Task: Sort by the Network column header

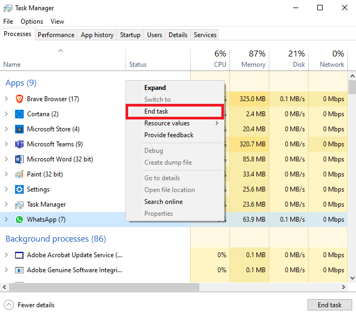Action: [328, 59]
